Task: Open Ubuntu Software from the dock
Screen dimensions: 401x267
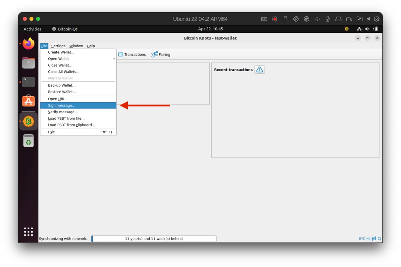Action: 28,101
